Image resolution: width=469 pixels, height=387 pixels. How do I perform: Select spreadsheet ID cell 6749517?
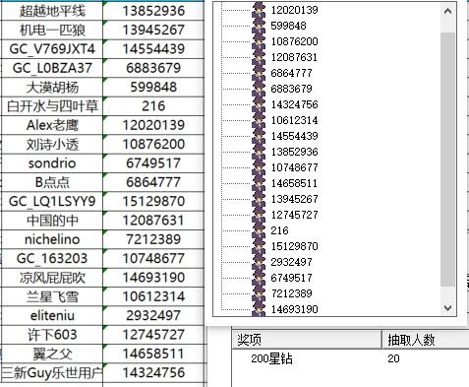click(153, 163)
